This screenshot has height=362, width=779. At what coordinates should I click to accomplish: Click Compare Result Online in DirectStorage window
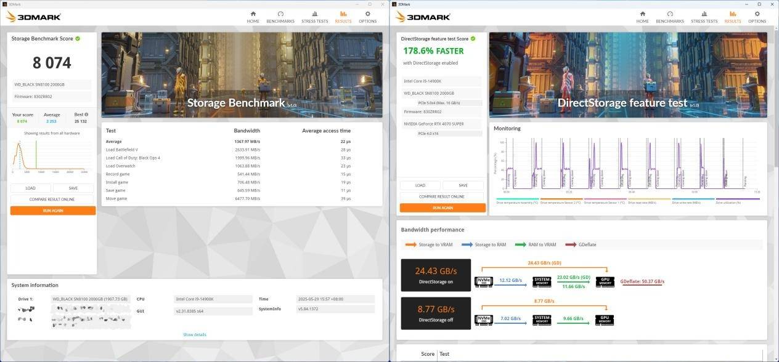442,196
